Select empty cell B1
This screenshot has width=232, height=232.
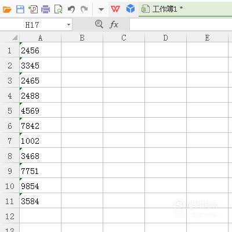coord(82,50)
